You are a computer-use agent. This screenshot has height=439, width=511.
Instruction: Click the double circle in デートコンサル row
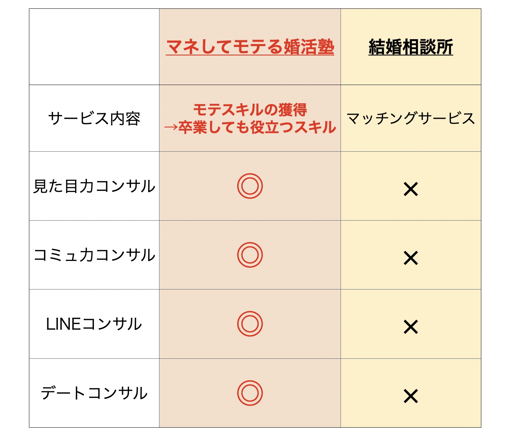250,393
